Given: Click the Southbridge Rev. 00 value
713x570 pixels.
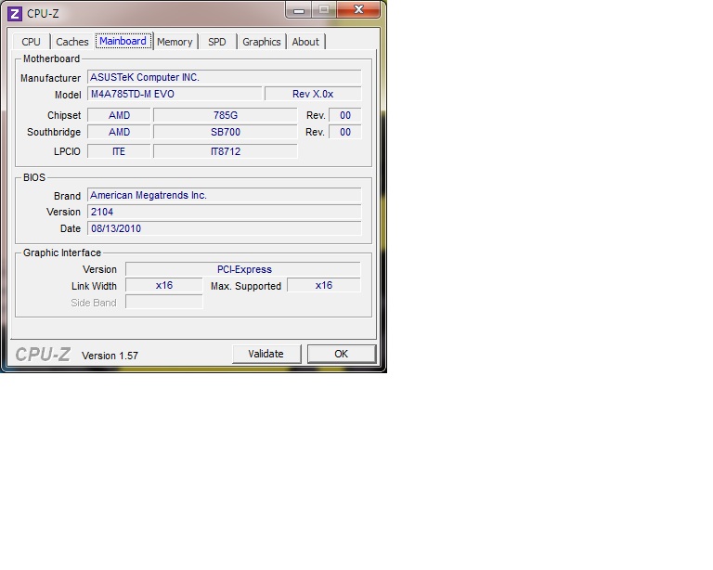Looking at the screenshot, I should [345, 132].
